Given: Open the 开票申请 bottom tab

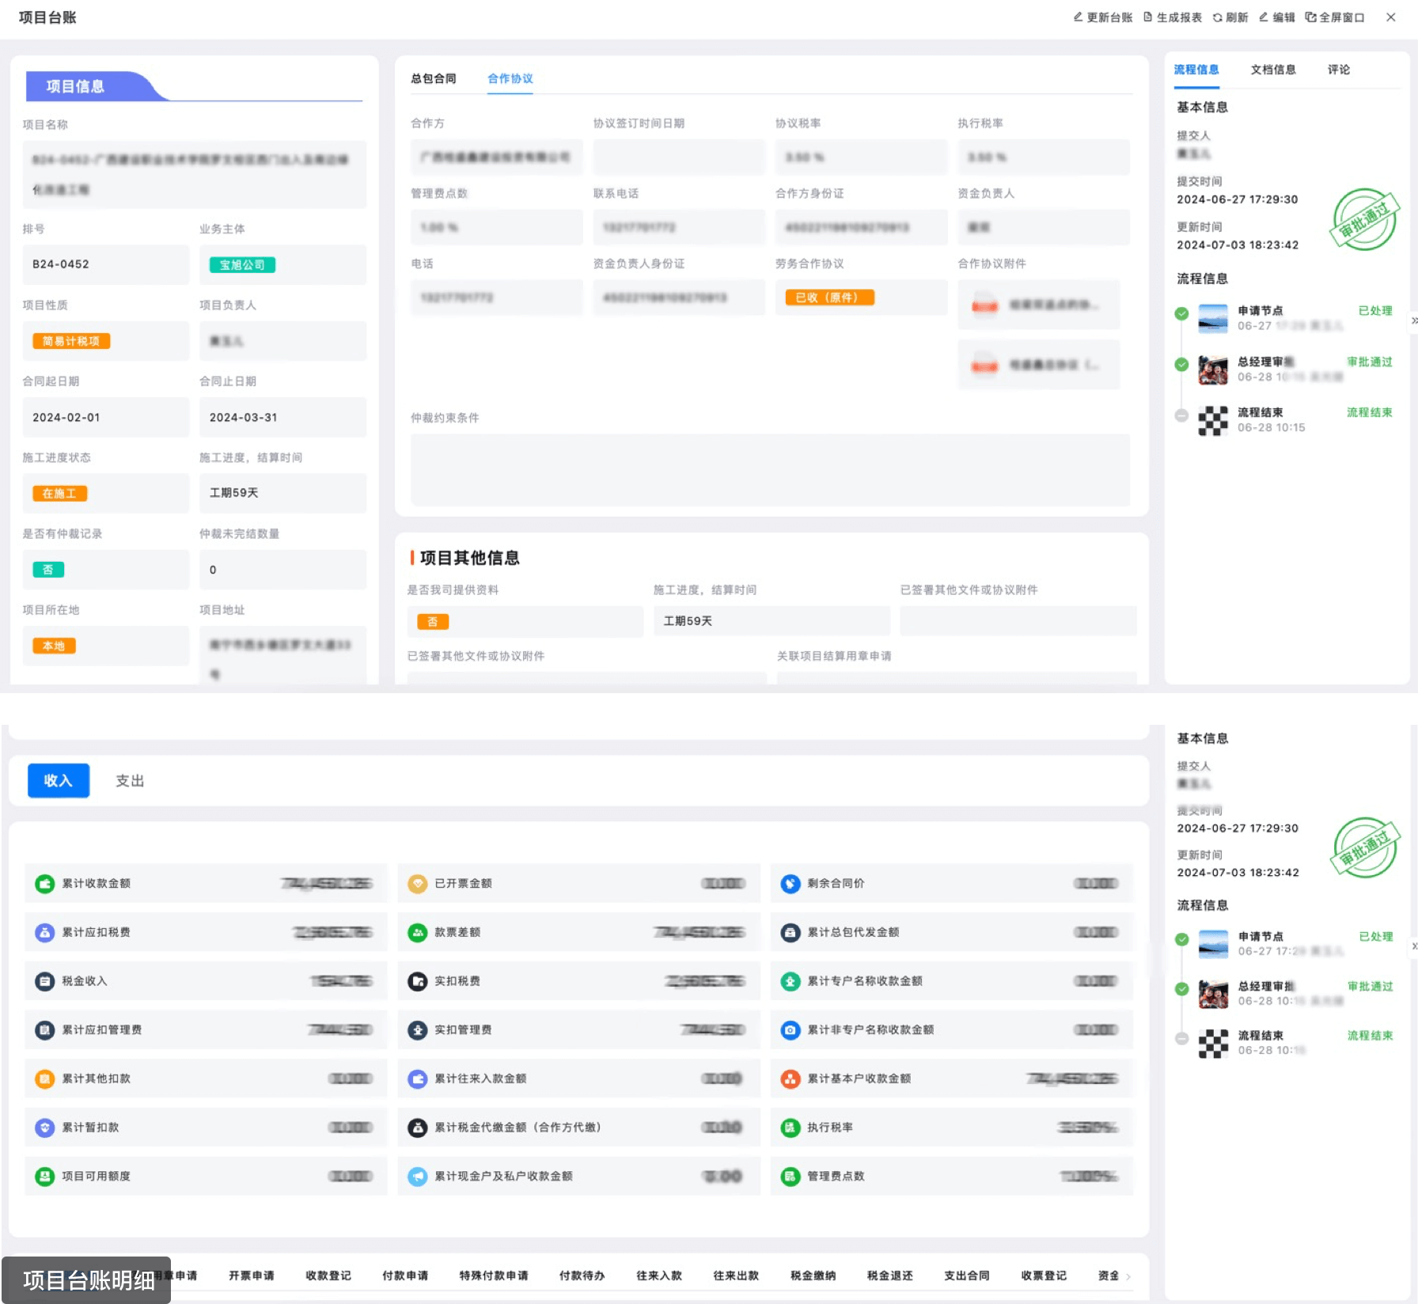Looking at the screenshot, I should pyautogui.click(x=251, y=1276).
